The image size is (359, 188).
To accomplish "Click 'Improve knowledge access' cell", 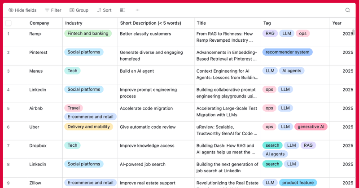I will pos(156,149).
